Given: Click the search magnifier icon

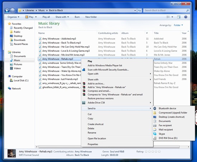Looking at the screenshot, I should pyautogui.click(x=187, y=10).
